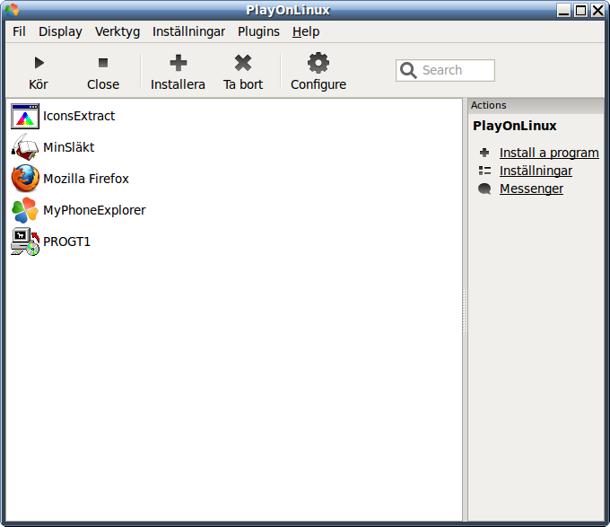610x527 pixels.
Task: Select the Mozilla Firefox text entry
Action: tap(86, 179)
